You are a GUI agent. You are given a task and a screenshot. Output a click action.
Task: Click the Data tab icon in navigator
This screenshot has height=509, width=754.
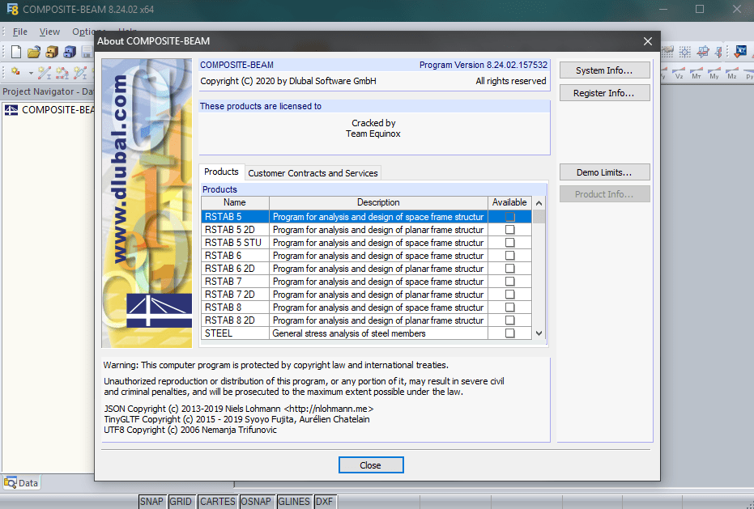click(10, 482)
